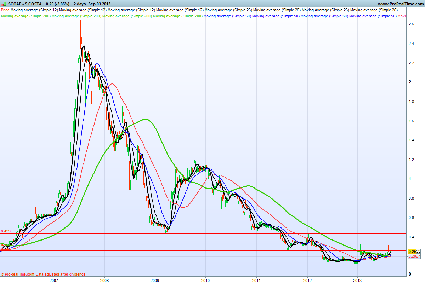Click the 1.2 value on the price axis

point(412,160)
